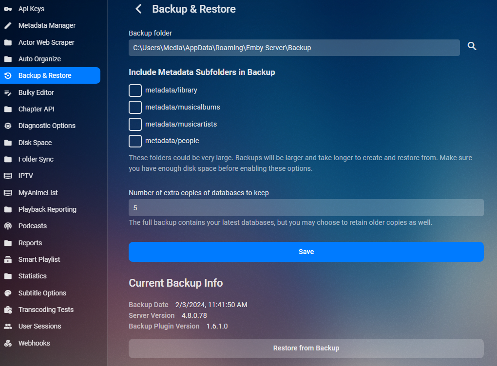Click the Webhooks icon
Image resolution: width=497 pixels, height=366 pixels.
tap(8, 343)
